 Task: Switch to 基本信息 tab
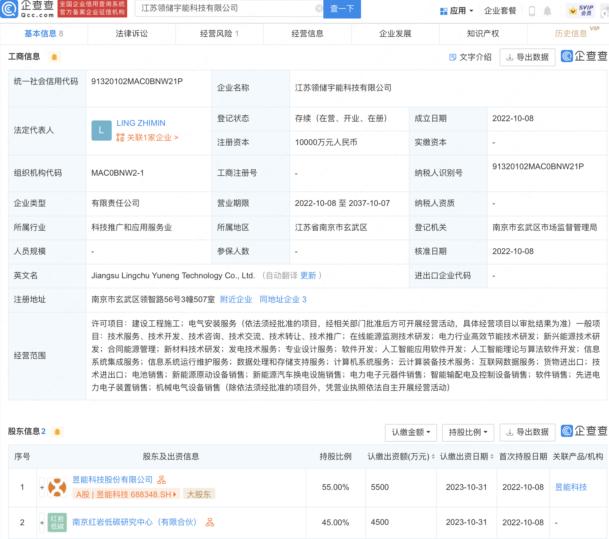pos(44,34)
